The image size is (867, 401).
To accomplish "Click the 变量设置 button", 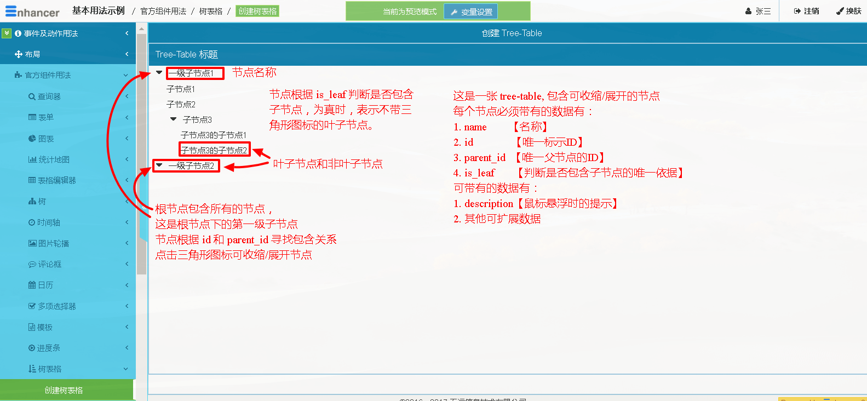I will (x=470, y=12).
